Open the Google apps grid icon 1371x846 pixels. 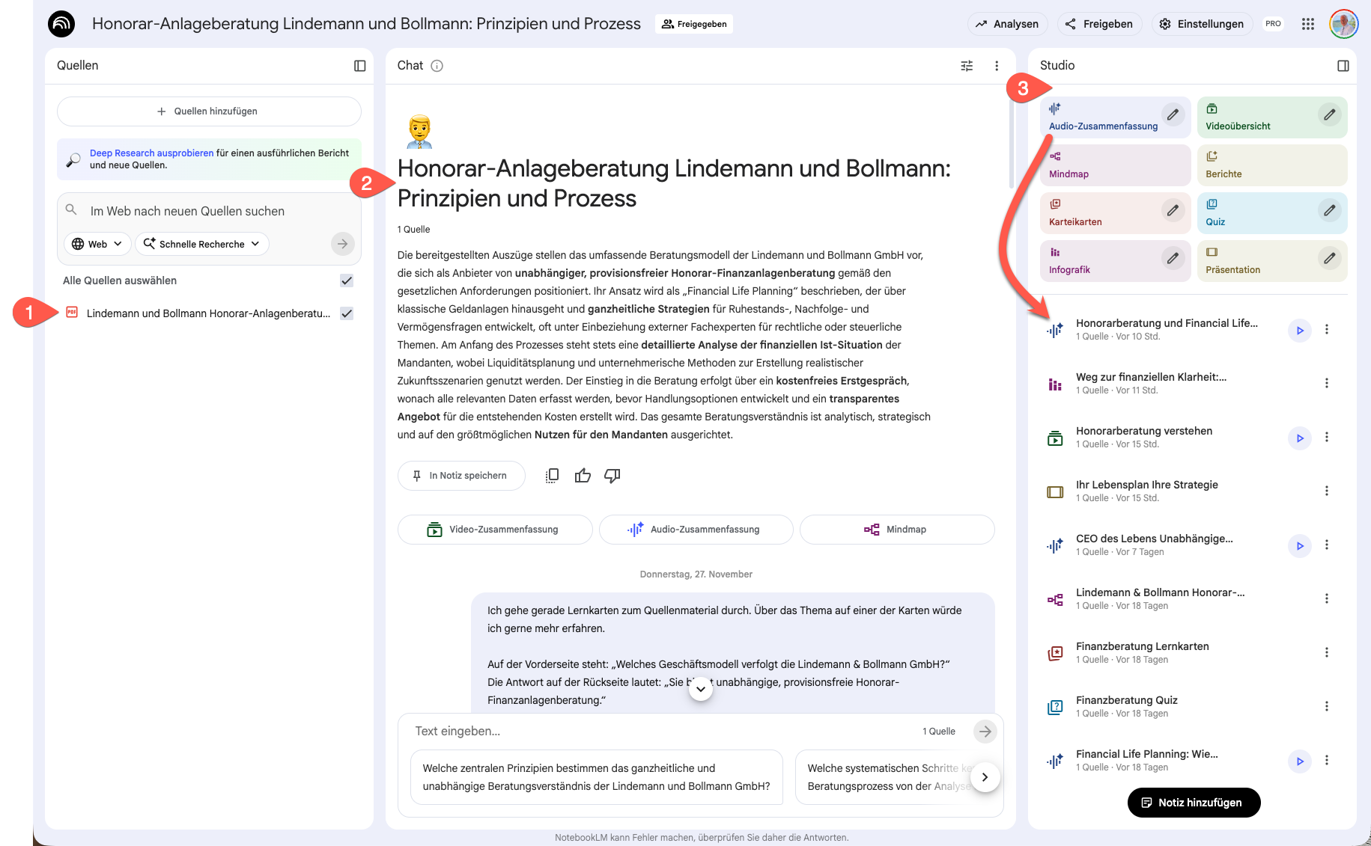[x=1308, y=24]
